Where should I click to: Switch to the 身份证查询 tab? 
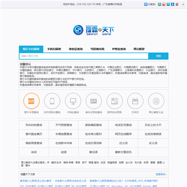pyautogui.click(x=76, y=49)
